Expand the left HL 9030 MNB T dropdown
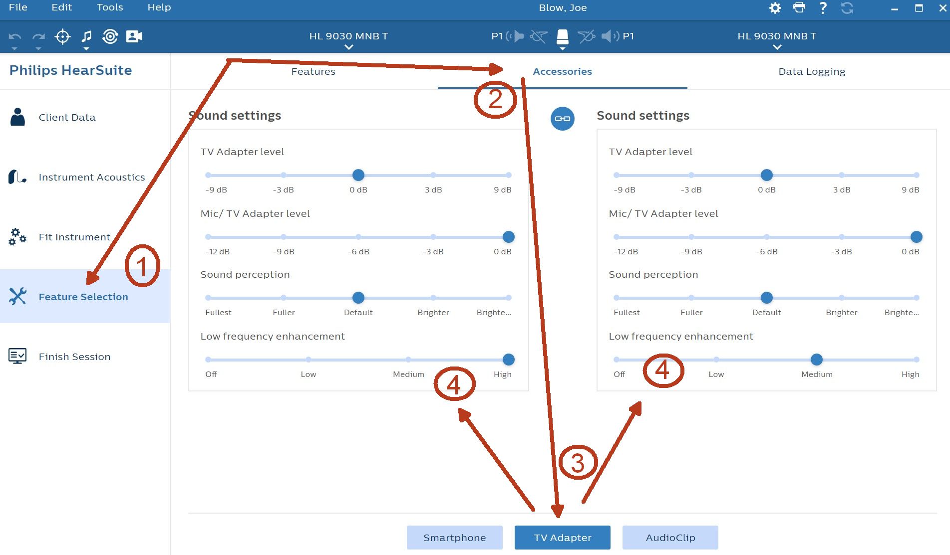950x555 pixels. point(348,39)
